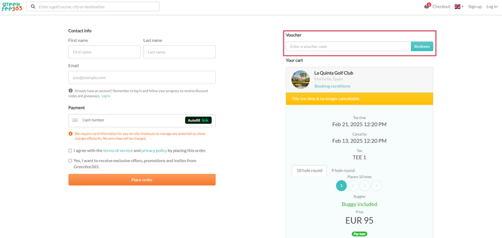Expand the language selector dropdown arrow

click(463, 7)
